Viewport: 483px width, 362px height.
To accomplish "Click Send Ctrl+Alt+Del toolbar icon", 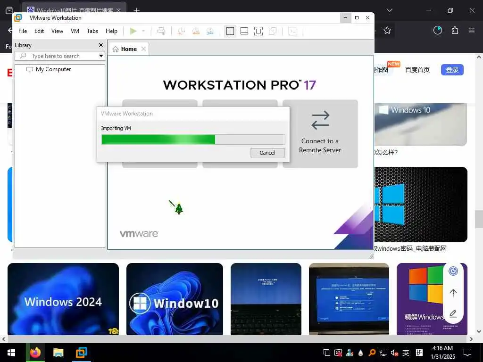I will pyautogui.click(x=161, y=31).
